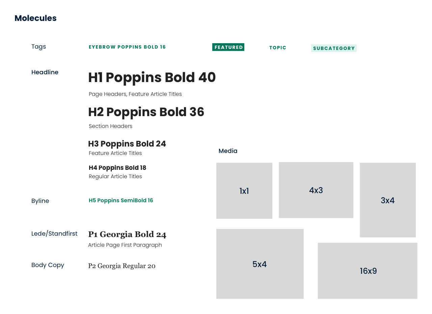Click the H5 Poppins SemiBold 16 byline
The height and width of the screenshot is (314, 432).
pyautogui.click(x=121, y=201)
